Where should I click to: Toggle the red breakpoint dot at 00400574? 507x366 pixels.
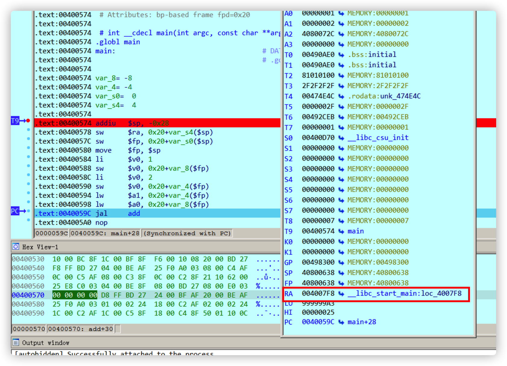click(28, 121)
